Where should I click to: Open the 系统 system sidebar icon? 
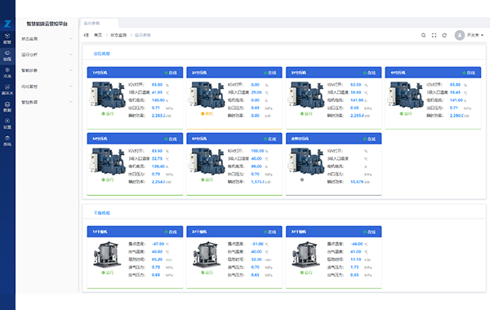[7, 141]
